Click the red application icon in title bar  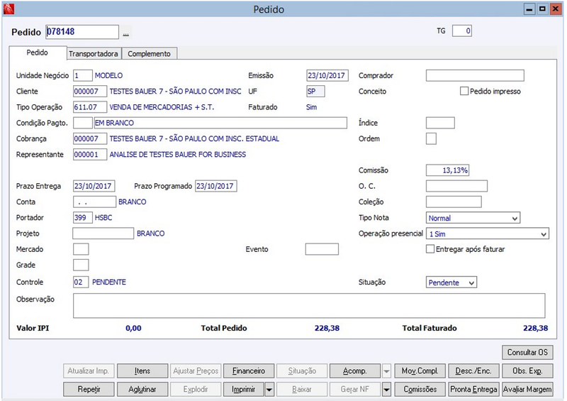point(9,9)
